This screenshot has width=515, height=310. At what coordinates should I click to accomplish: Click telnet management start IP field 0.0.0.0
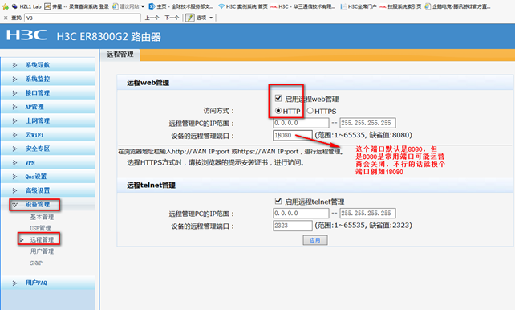coord(301,213)
